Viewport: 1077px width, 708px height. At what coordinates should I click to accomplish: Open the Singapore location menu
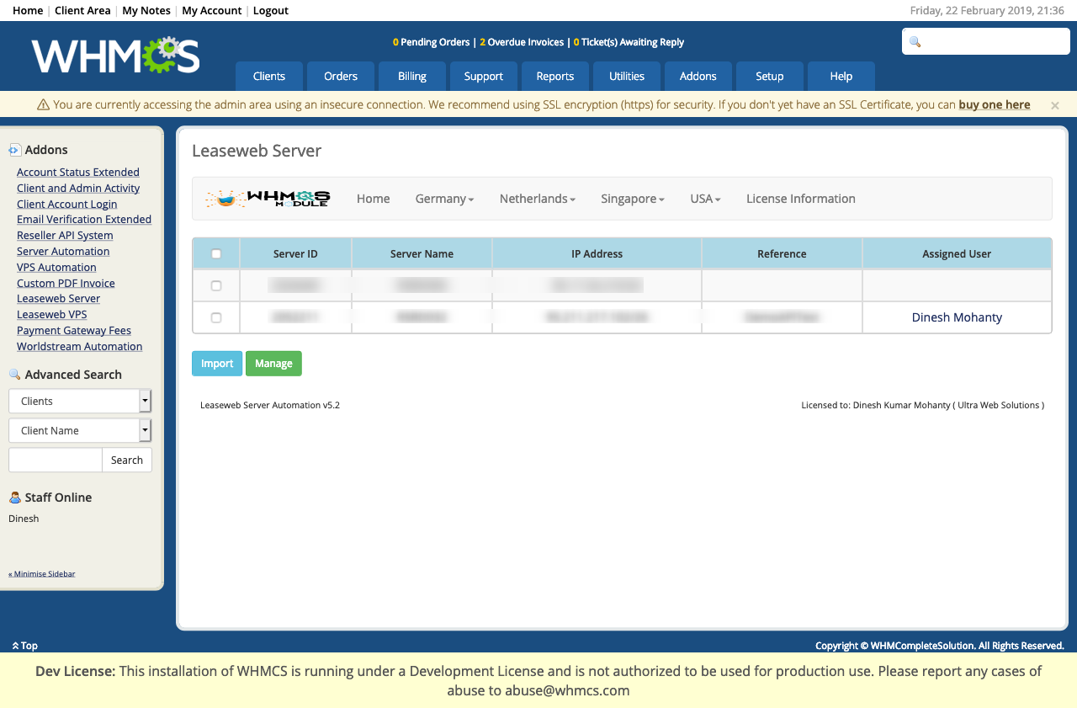pyautogui.click(x=632, y=198)
